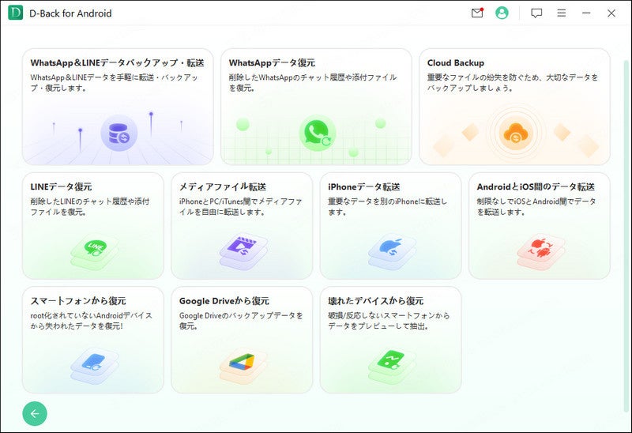Screen dimensions: 632x433
Task: Click the red Apple and Android icon
Action: (541, 252)
